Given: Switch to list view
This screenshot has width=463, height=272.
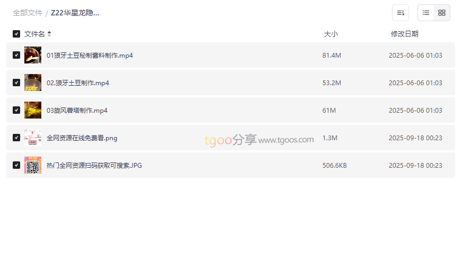Looking at the screenshot, I should (426, 13).
